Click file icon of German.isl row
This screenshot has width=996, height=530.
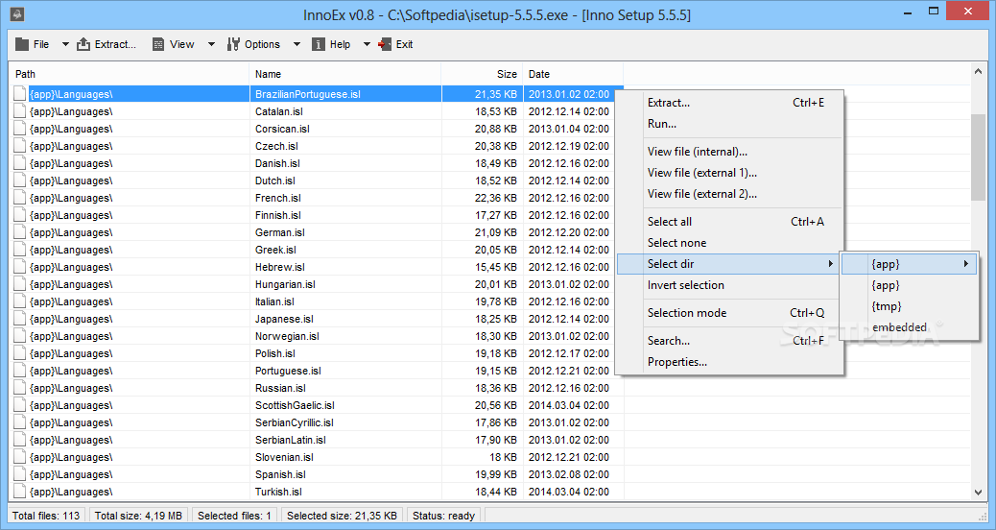pos(20,232)
